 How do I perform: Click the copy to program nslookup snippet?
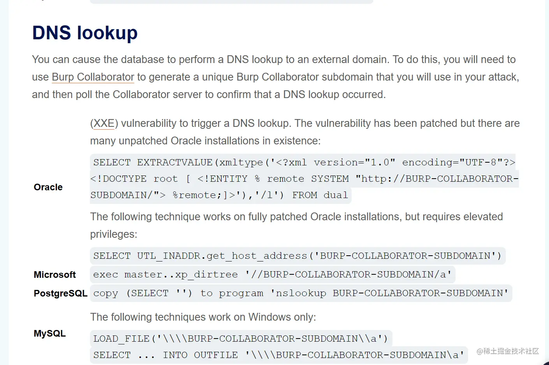(x=301, y=293)
